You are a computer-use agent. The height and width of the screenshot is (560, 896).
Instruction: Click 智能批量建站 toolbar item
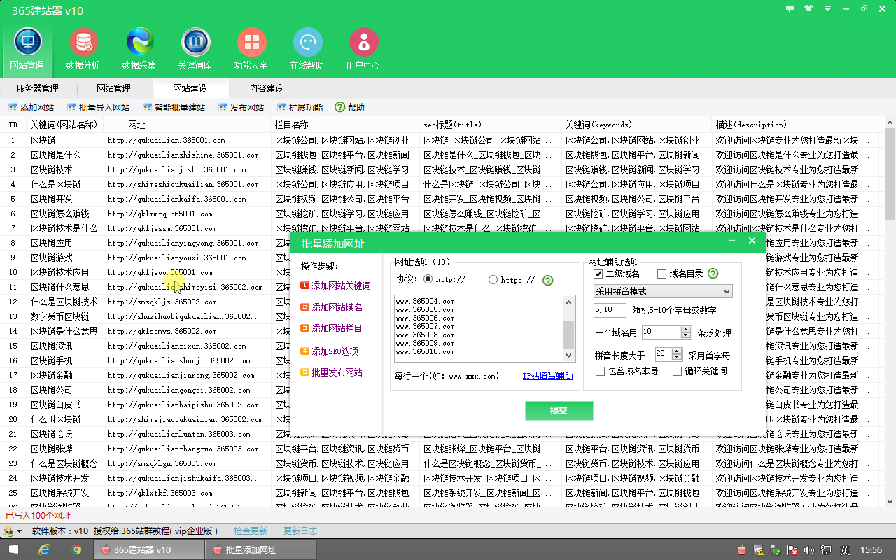tap(174, 108)
